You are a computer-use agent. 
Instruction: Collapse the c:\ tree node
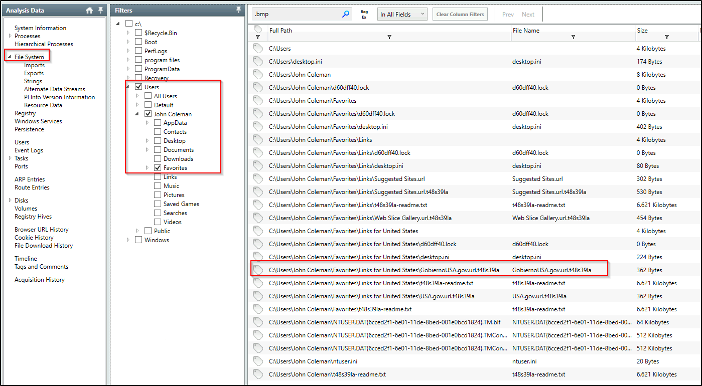(118, 23)
